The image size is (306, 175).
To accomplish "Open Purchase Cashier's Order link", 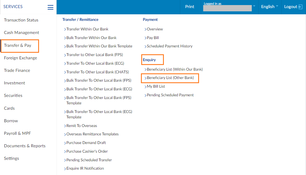I will 87,151.
